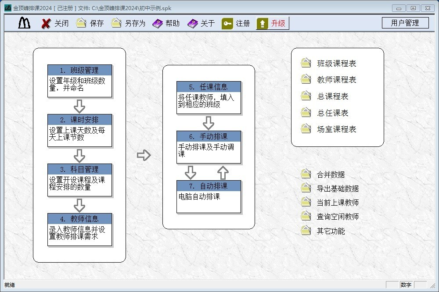Select 合并数据 text

pyautogui.click(x=331, y=175)
